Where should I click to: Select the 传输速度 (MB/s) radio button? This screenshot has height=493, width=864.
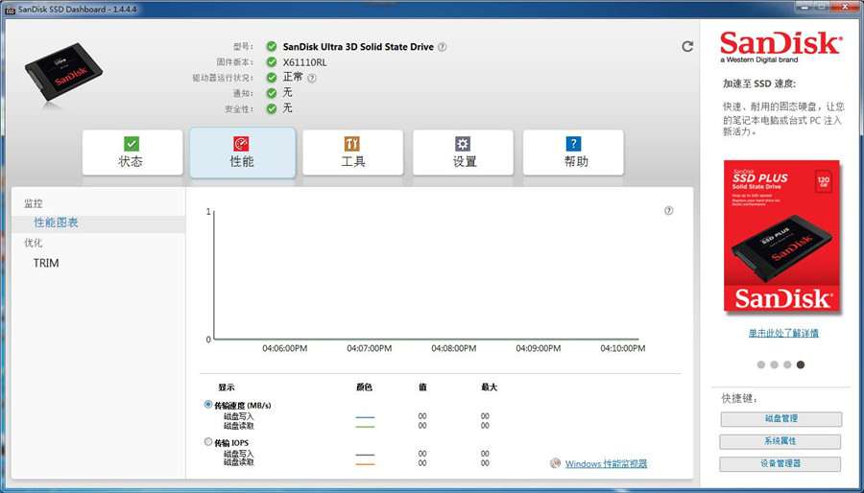(208, 405)
